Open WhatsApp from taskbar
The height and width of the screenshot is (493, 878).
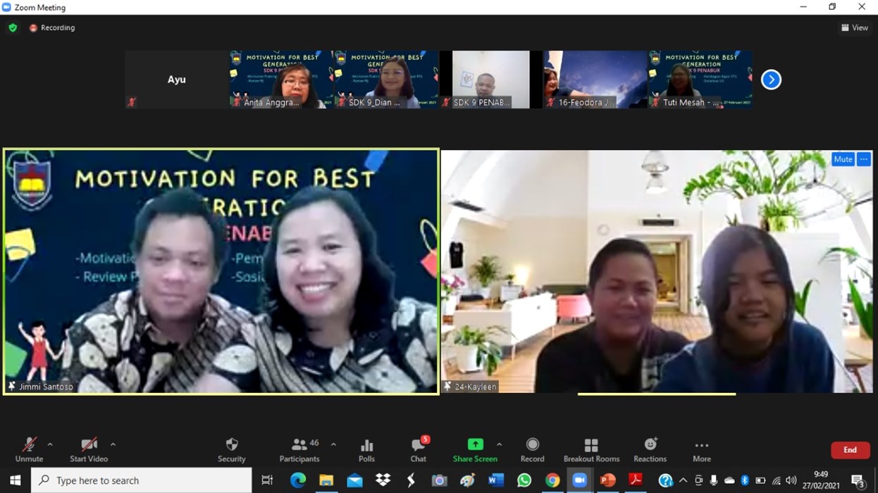coord(524,480)
